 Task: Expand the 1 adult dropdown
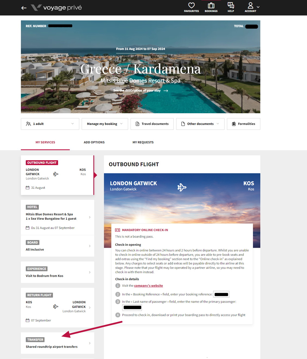(50, 124)
